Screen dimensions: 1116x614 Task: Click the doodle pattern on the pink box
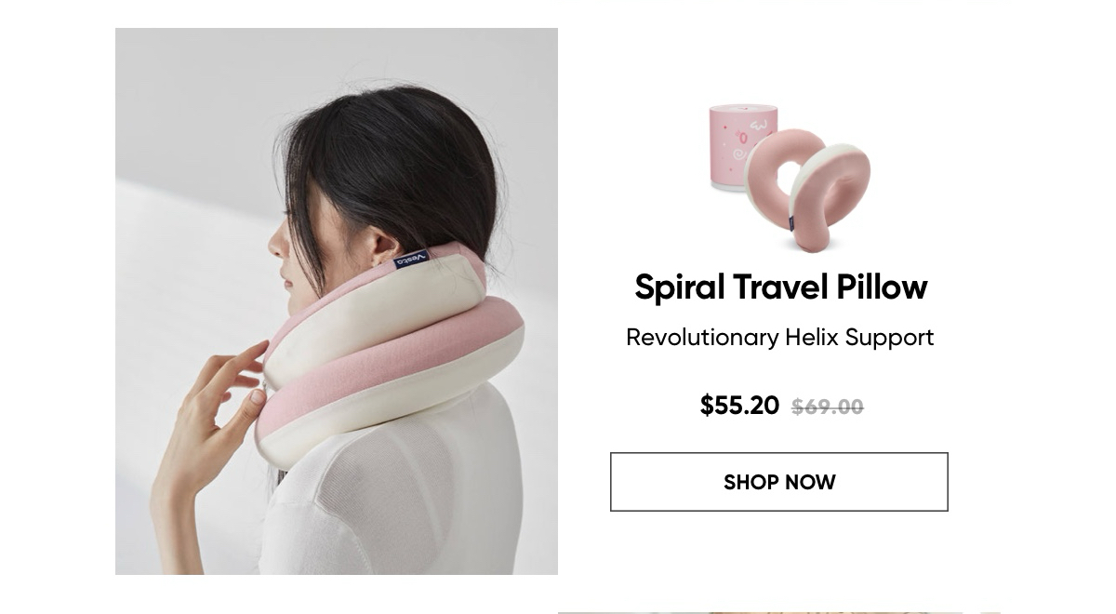[x=750, y=138]
